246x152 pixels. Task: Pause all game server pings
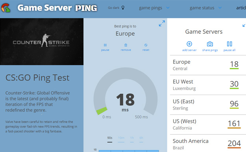click(229, 46)
